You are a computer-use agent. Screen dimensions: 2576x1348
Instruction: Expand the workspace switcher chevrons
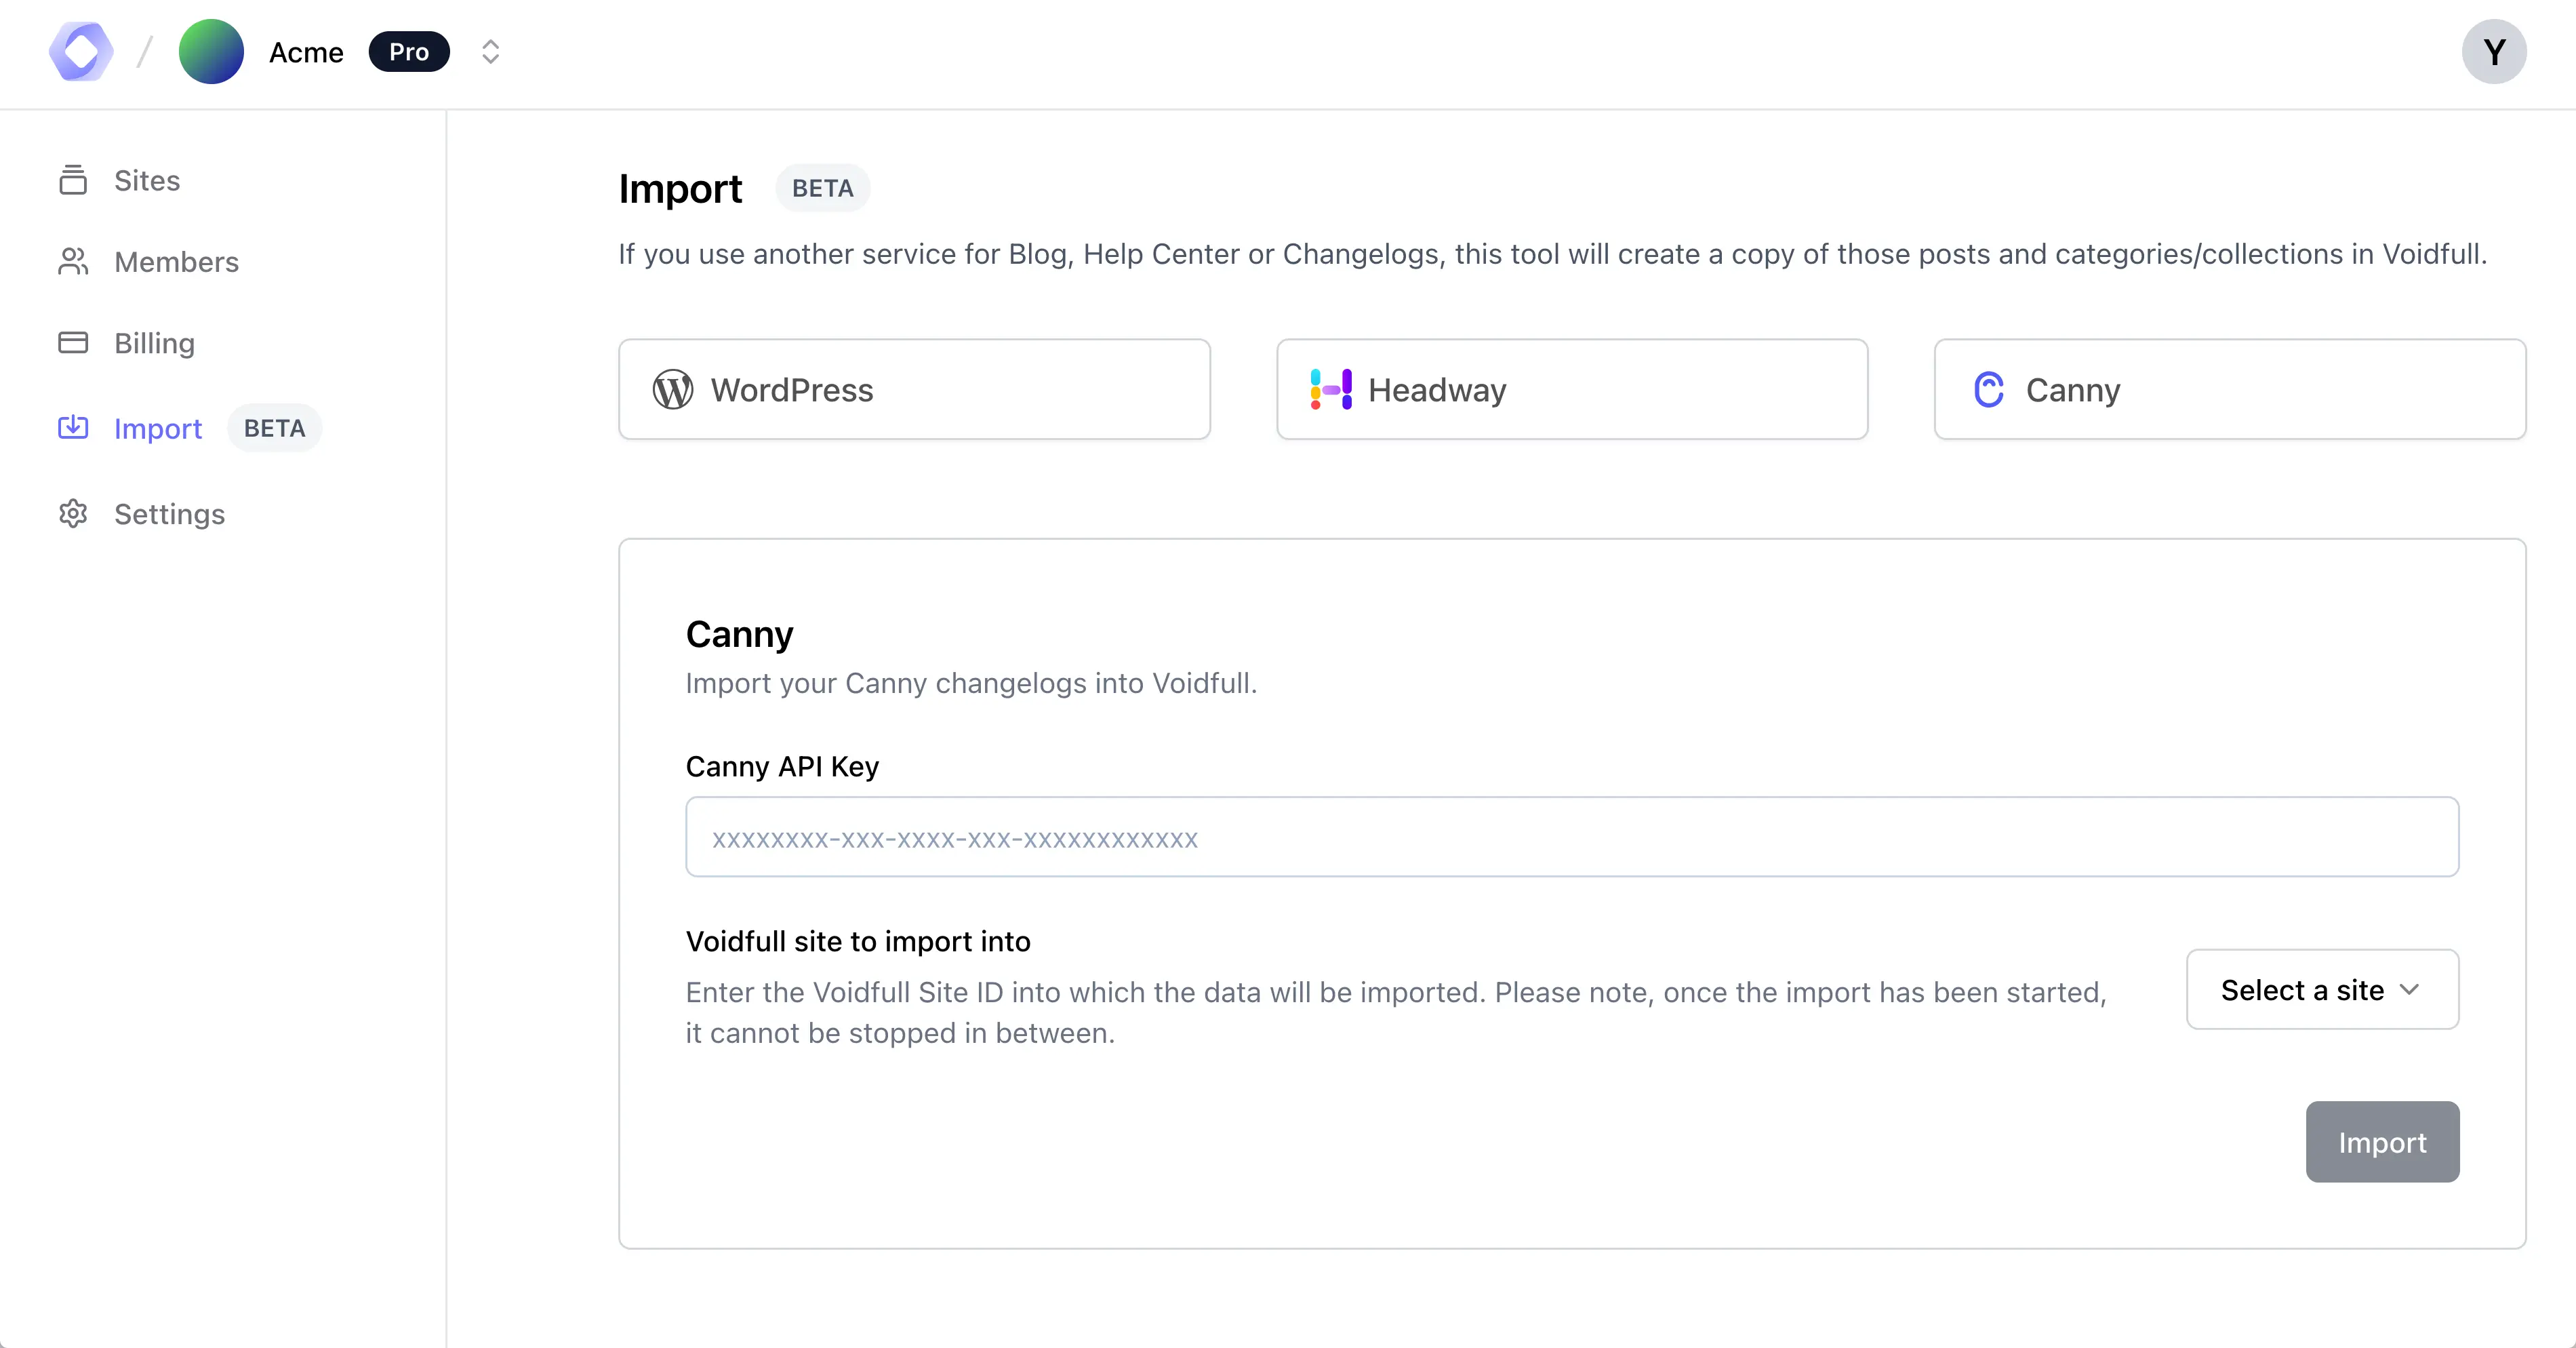coord(490,52)
